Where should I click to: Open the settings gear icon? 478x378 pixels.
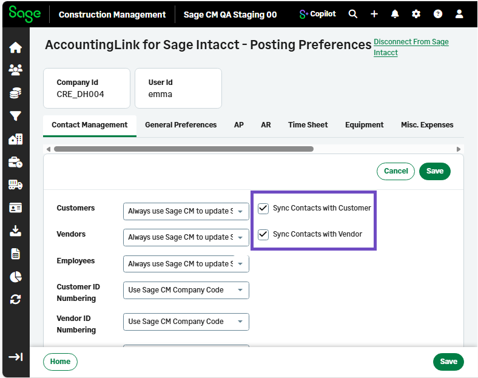416,14
